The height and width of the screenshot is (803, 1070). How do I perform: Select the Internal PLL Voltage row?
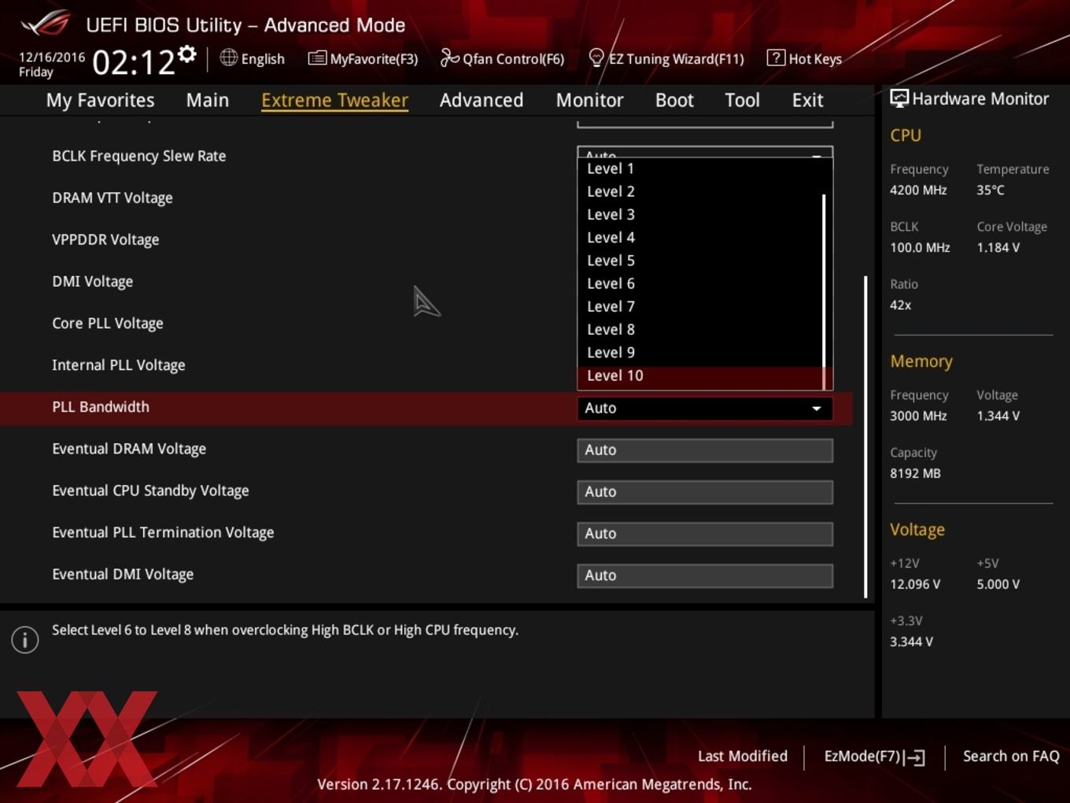pyautogui.click(x=425, y=364)
